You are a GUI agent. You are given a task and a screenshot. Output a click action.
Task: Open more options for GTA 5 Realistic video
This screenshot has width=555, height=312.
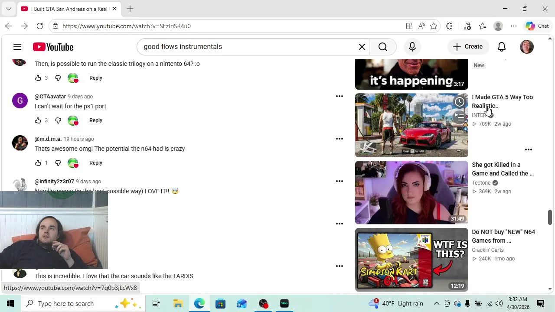tap(529, 149)
